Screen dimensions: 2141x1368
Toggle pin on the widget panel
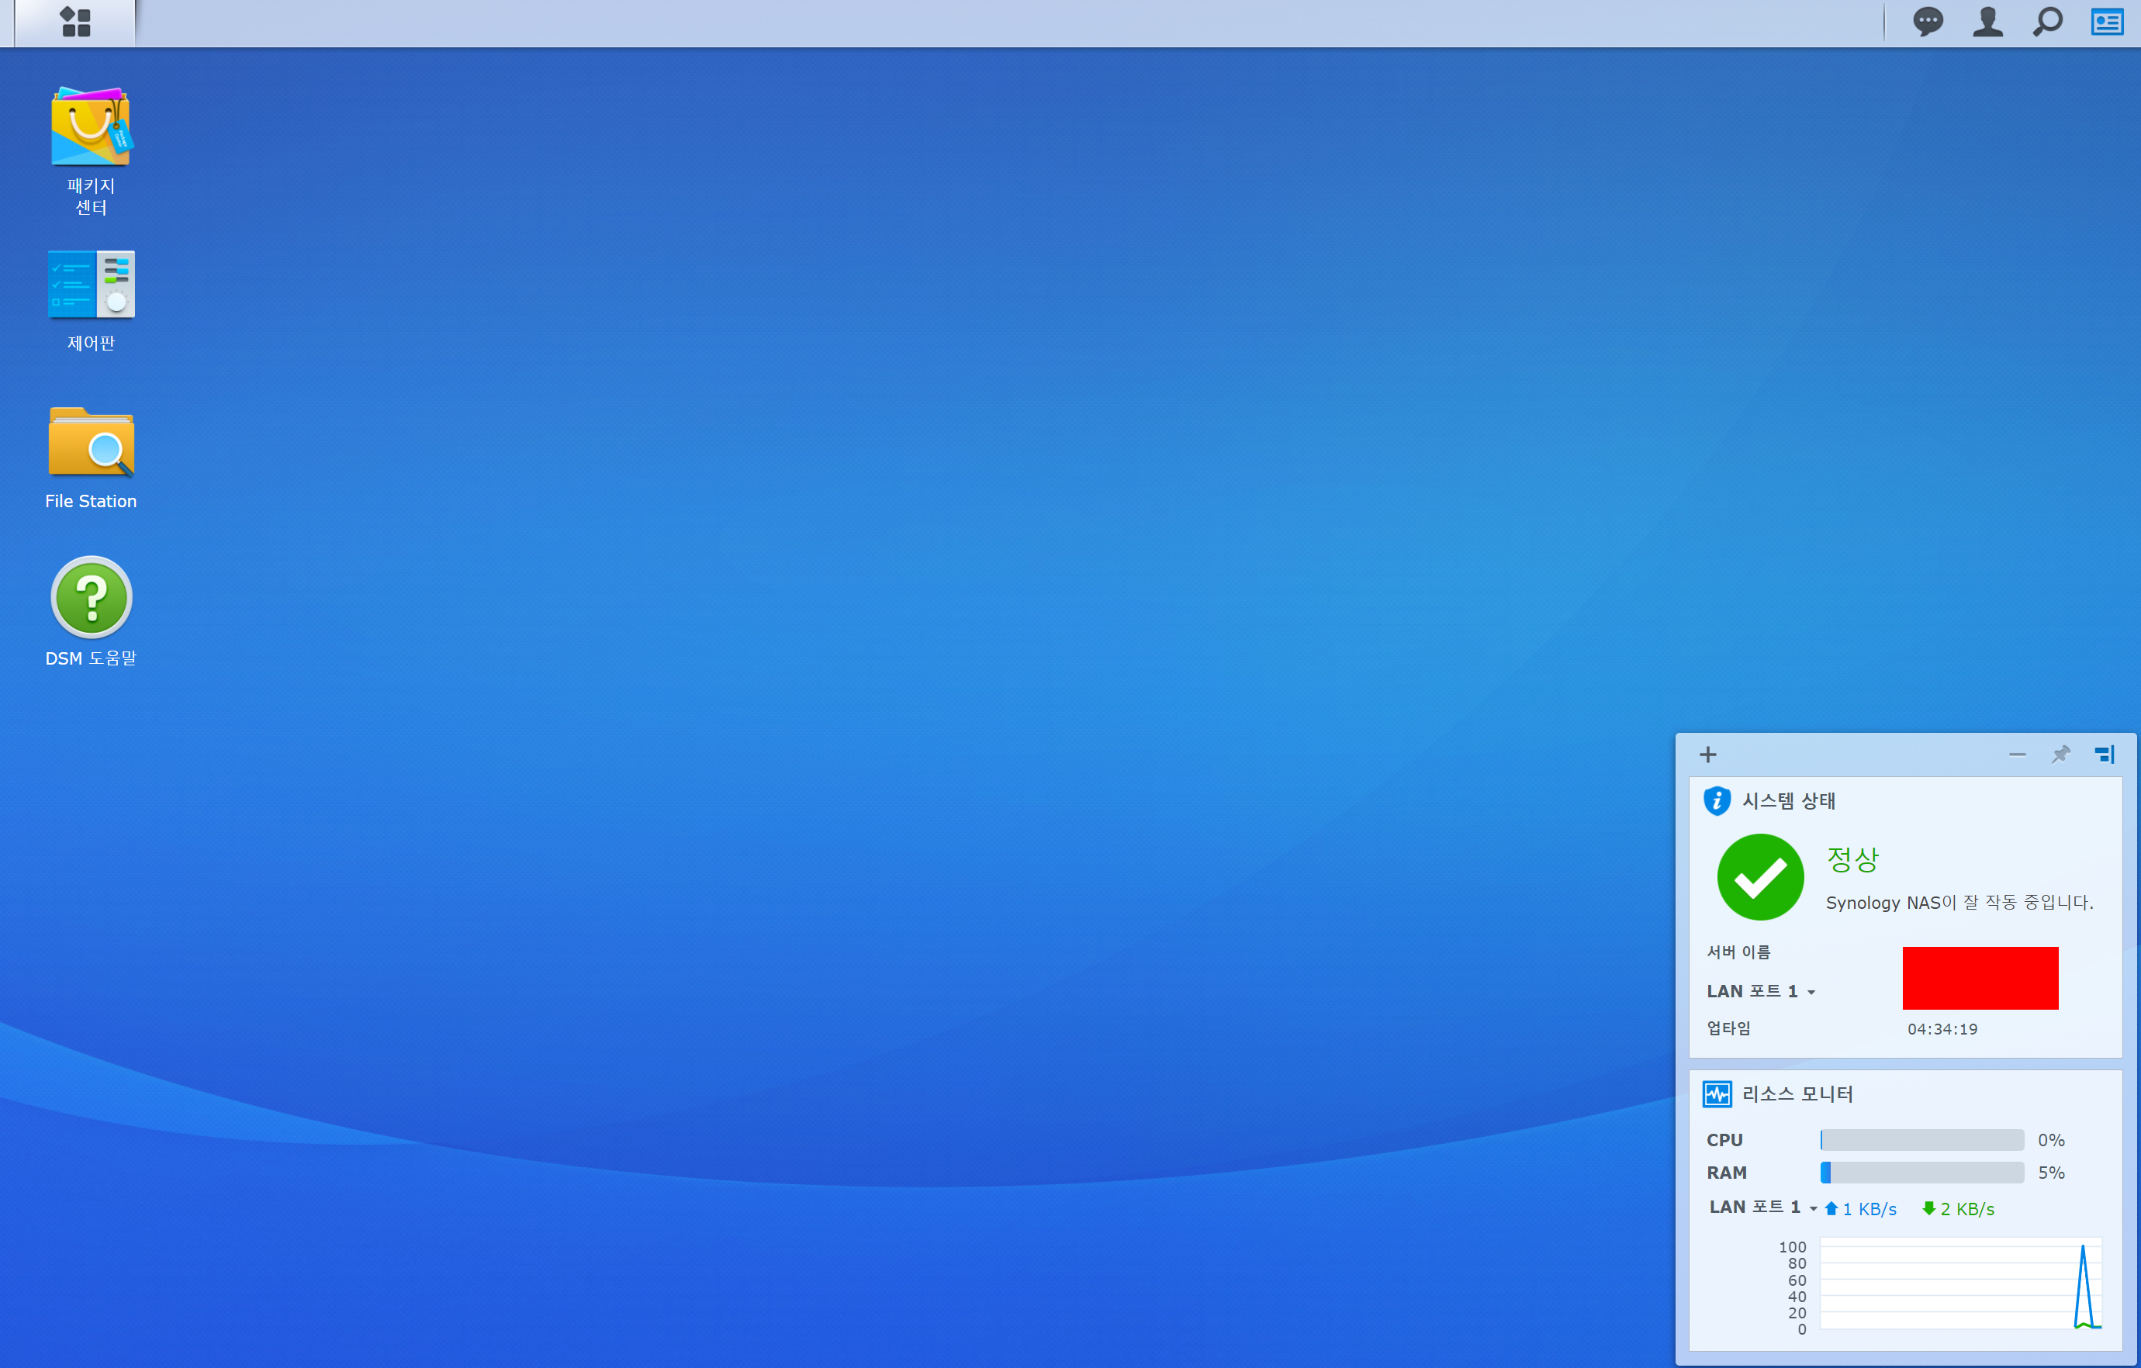(x=2060, y=755)
